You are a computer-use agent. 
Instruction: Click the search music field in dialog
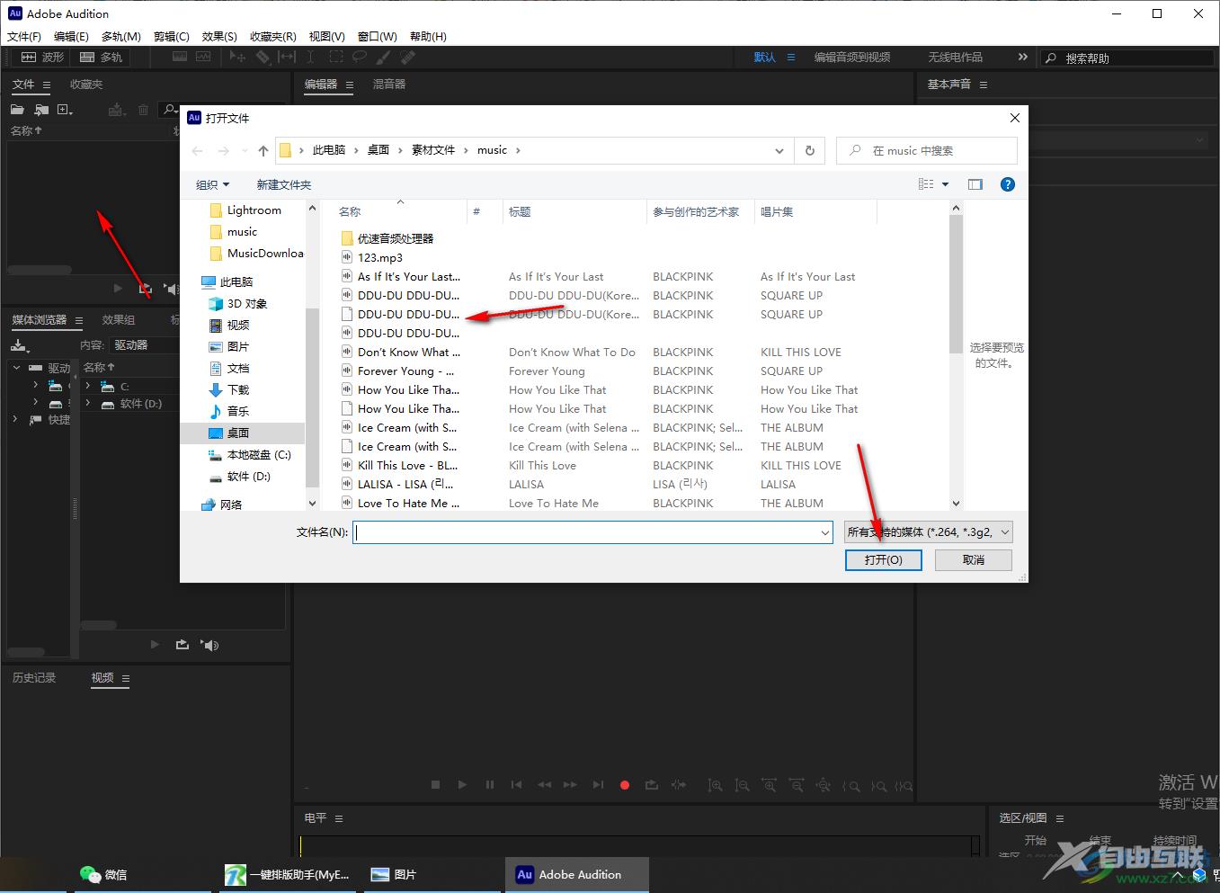coord(927,150)
